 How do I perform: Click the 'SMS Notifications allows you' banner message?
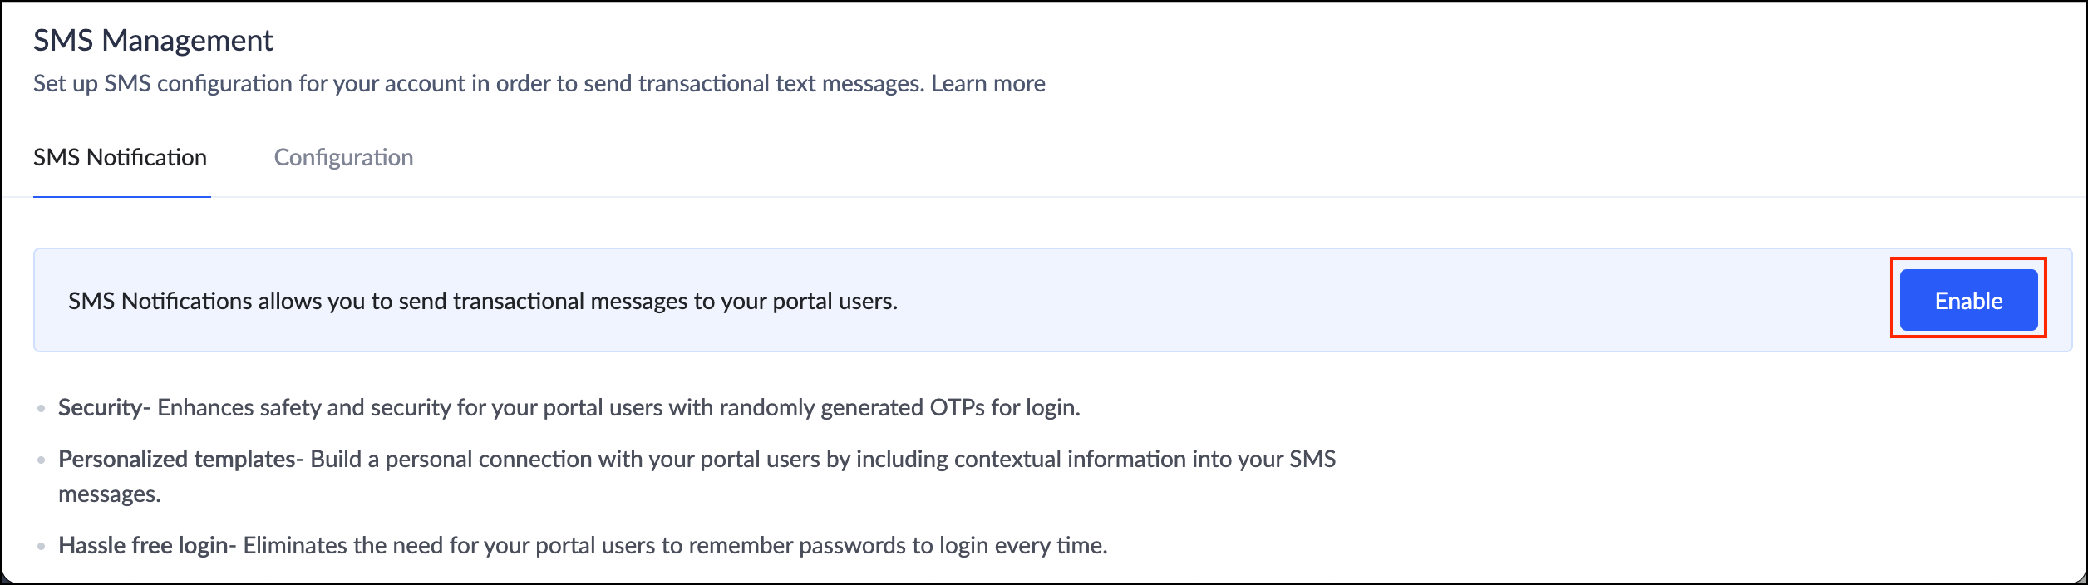[x=482, y=301]
